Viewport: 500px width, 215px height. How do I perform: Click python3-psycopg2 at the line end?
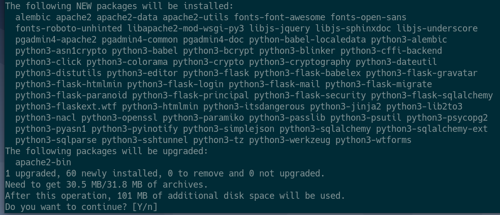pyautogui.click(x=447, y=118)
